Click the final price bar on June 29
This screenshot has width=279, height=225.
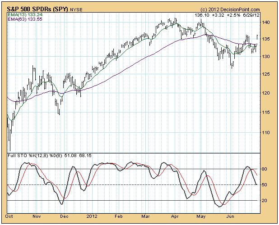257,37
